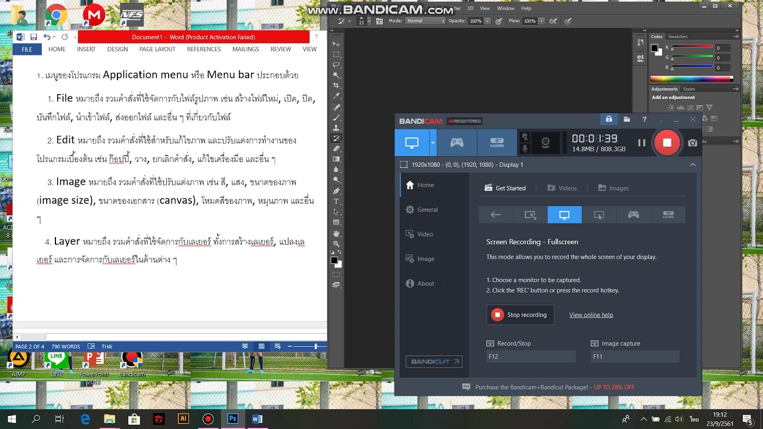Click Bandicam screen recording mode icon
This screenshot has height=429, width=763.
coord(412,142)
